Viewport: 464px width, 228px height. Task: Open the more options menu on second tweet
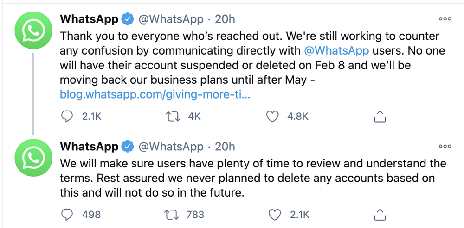(445, 146)
